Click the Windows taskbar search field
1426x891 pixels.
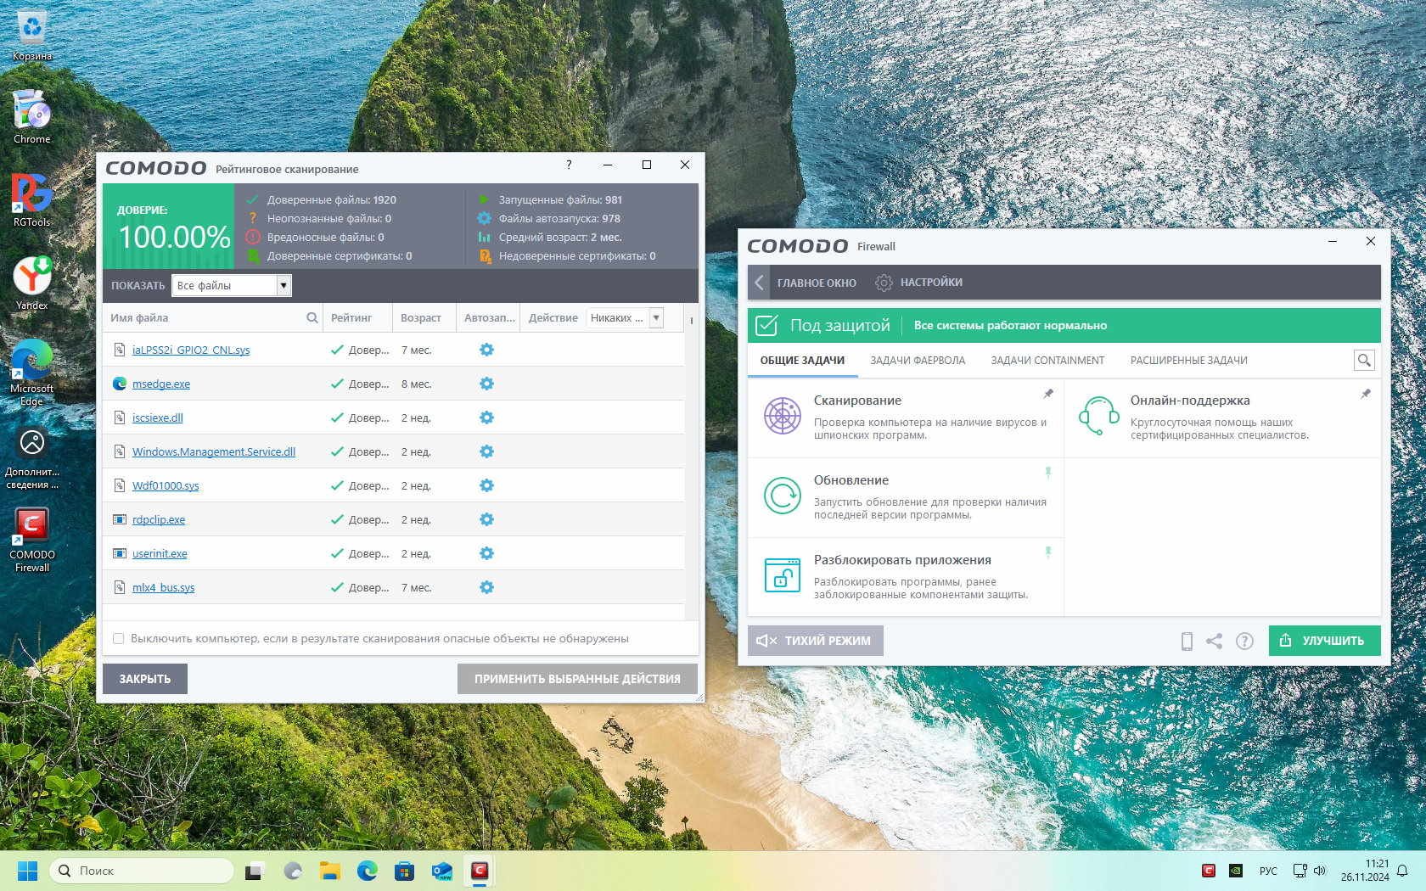point(143,871)
